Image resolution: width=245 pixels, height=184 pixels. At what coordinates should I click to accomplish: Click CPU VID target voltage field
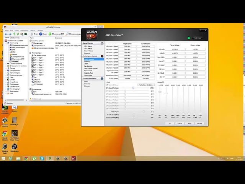pos(175,49)
